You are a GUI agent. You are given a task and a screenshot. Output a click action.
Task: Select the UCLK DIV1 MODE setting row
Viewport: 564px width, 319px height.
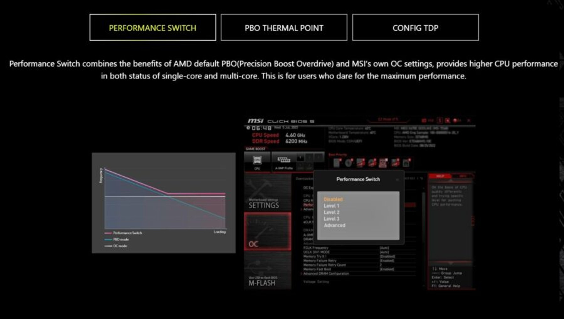(x=359, y=252)
